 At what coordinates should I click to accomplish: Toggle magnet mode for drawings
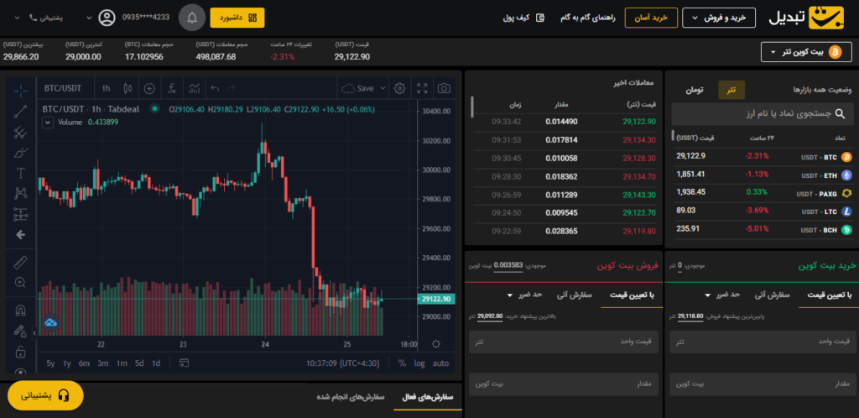point(21,311)
